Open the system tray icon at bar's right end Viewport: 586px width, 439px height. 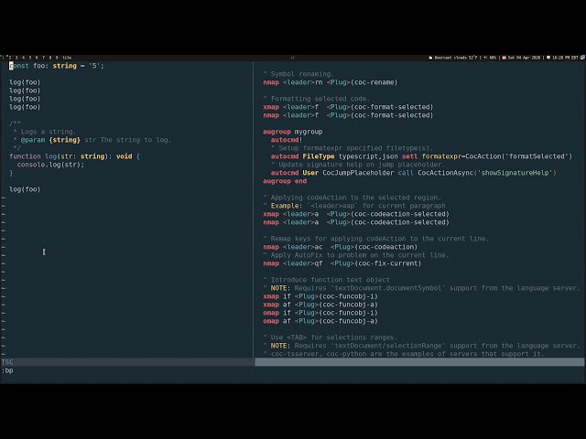tap(582, 58)
